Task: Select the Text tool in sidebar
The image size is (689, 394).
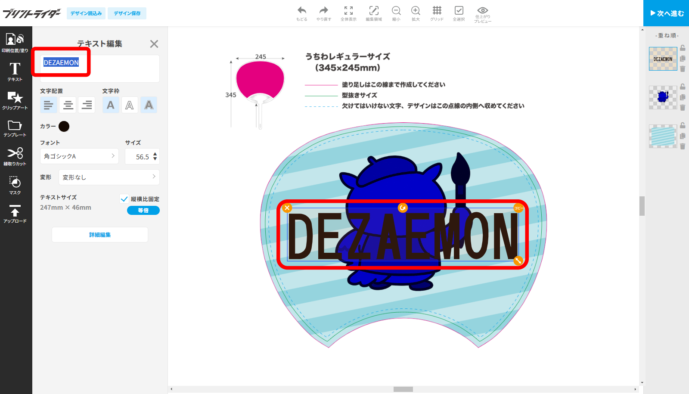Action: pos(15,72)
